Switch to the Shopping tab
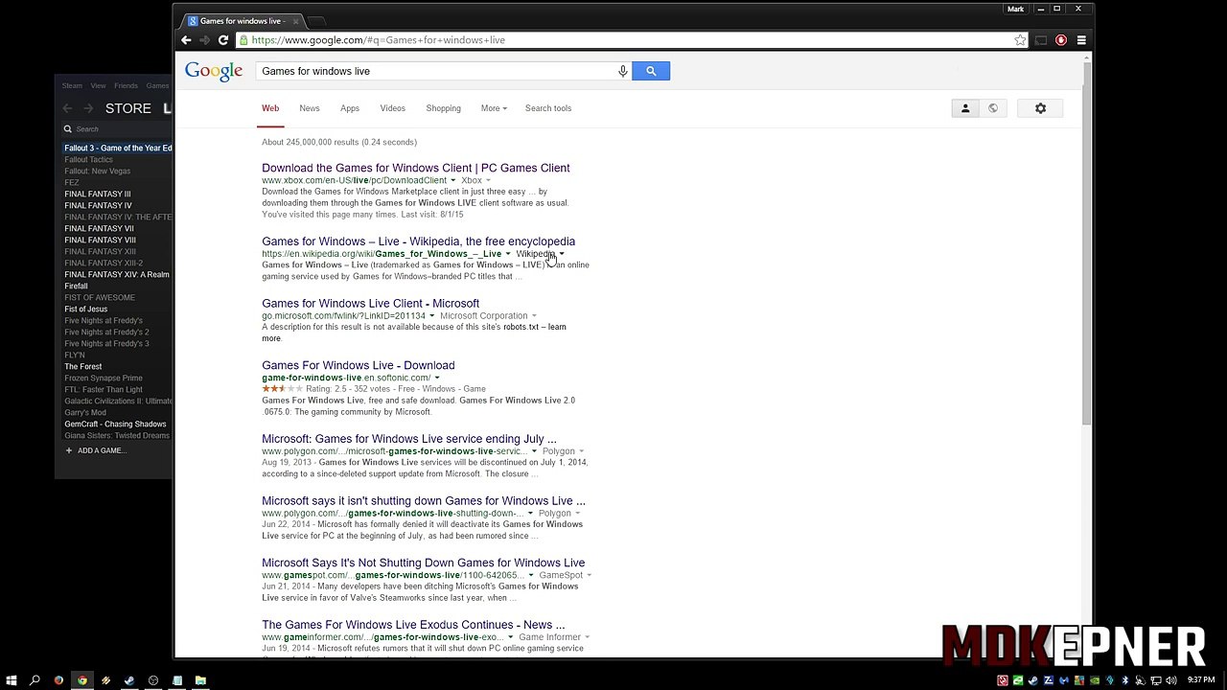The width and height of the screenshot is (1227, 690). point(443,108)
